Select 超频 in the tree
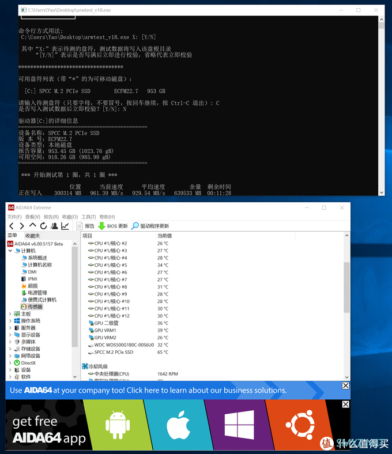392x454 pixels. (x=33, y=286)
